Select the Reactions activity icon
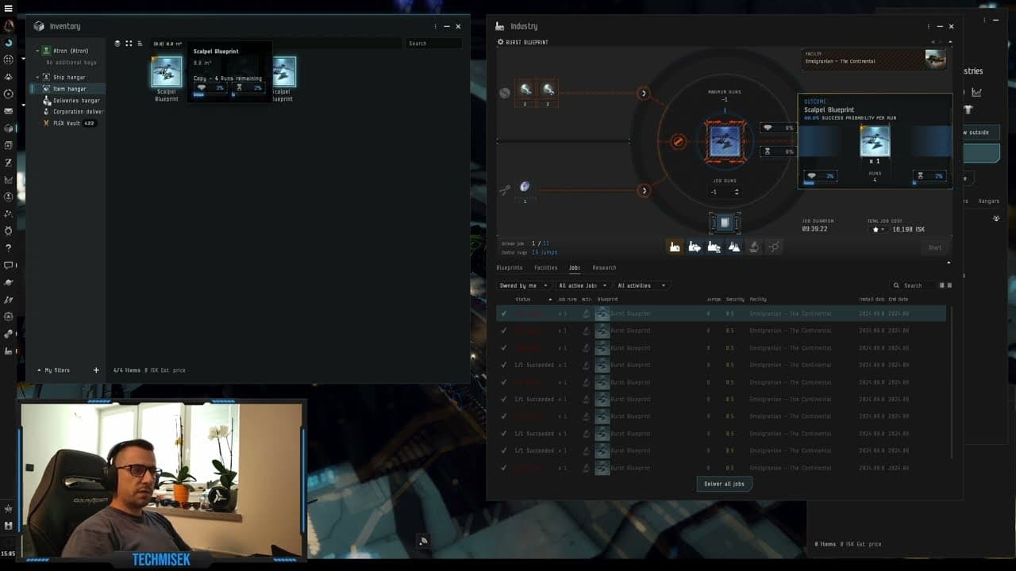Viewport: 1016px width, 571px height. point(774,247)
